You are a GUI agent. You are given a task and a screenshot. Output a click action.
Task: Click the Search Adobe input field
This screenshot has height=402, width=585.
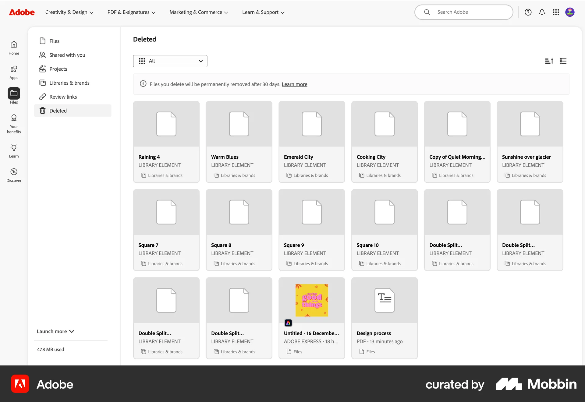point(463,12)
